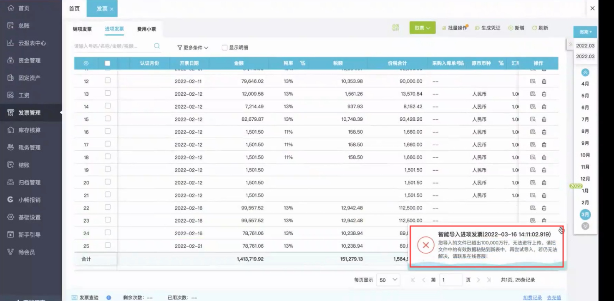Click the QR code scan icon
This screenshot has width=614, height=301.
coord(395,28)
